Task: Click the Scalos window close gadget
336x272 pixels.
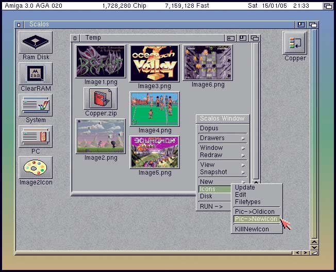Action: click(19, 25)
